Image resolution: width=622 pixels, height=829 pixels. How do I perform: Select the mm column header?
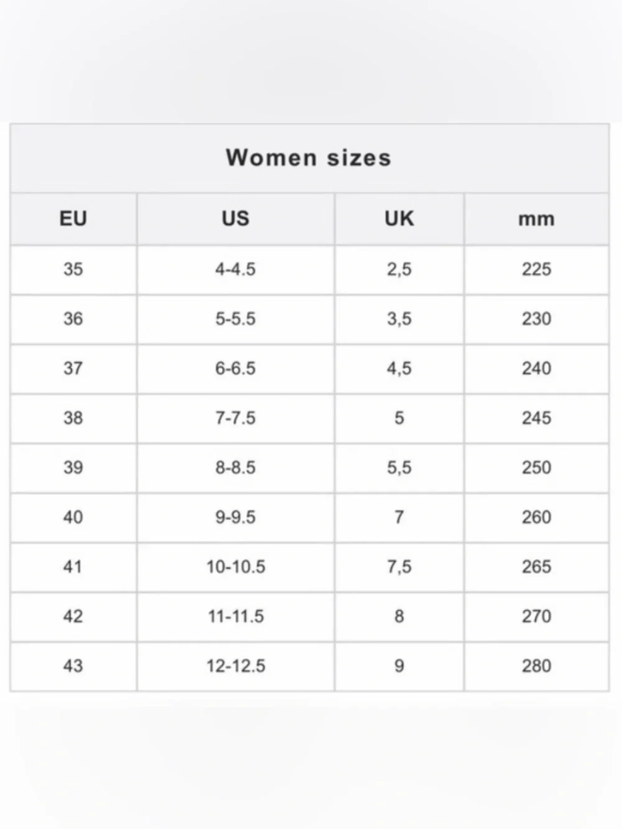tap(536, 220)
